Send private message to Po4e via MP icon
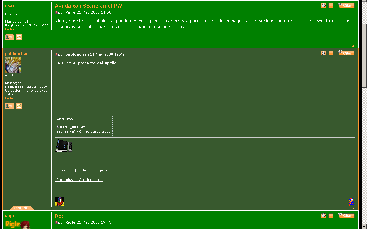Viewport: 367px width, 229px height. 9,37
